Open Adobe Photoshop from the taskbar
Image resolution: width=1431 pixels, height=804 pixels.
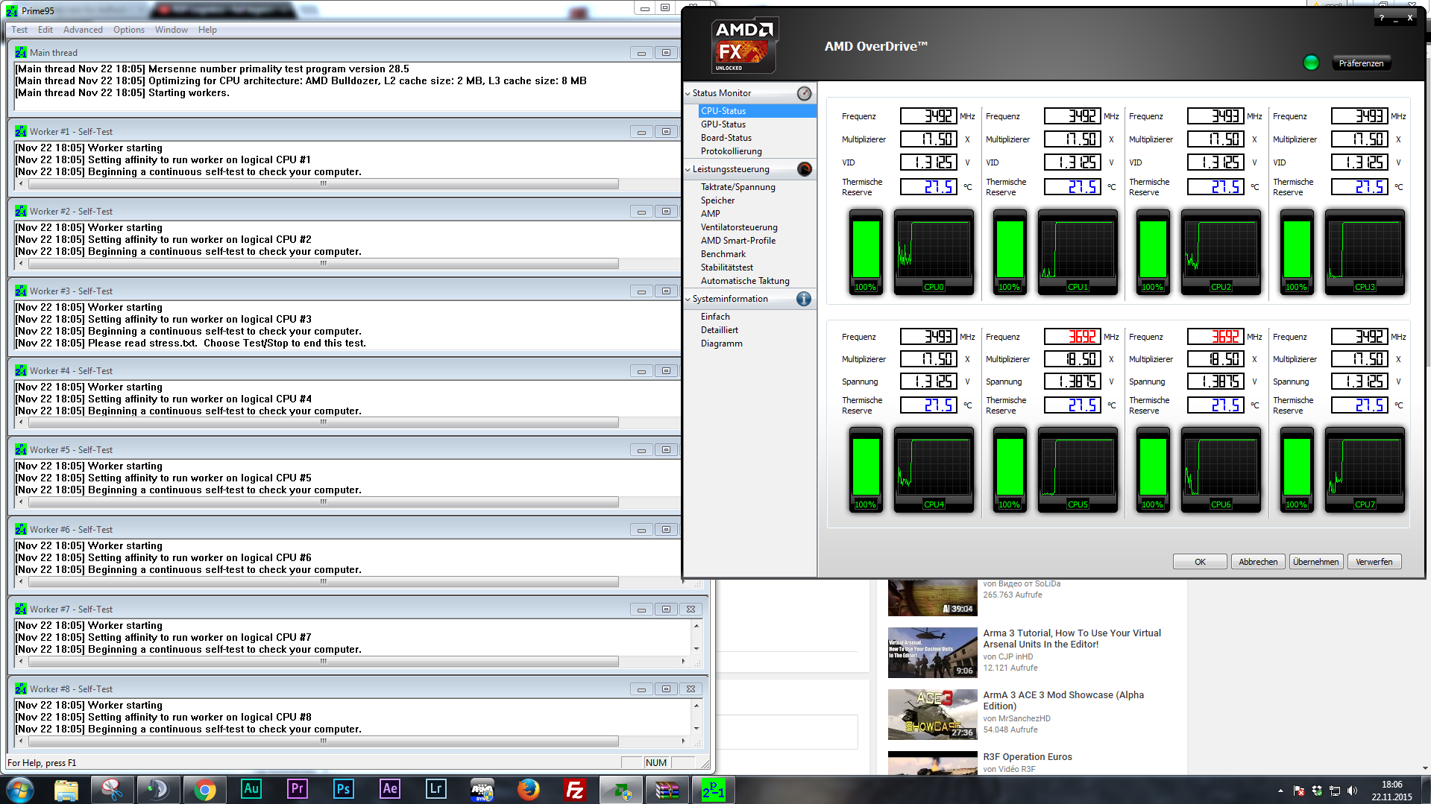tap(344, 789)
